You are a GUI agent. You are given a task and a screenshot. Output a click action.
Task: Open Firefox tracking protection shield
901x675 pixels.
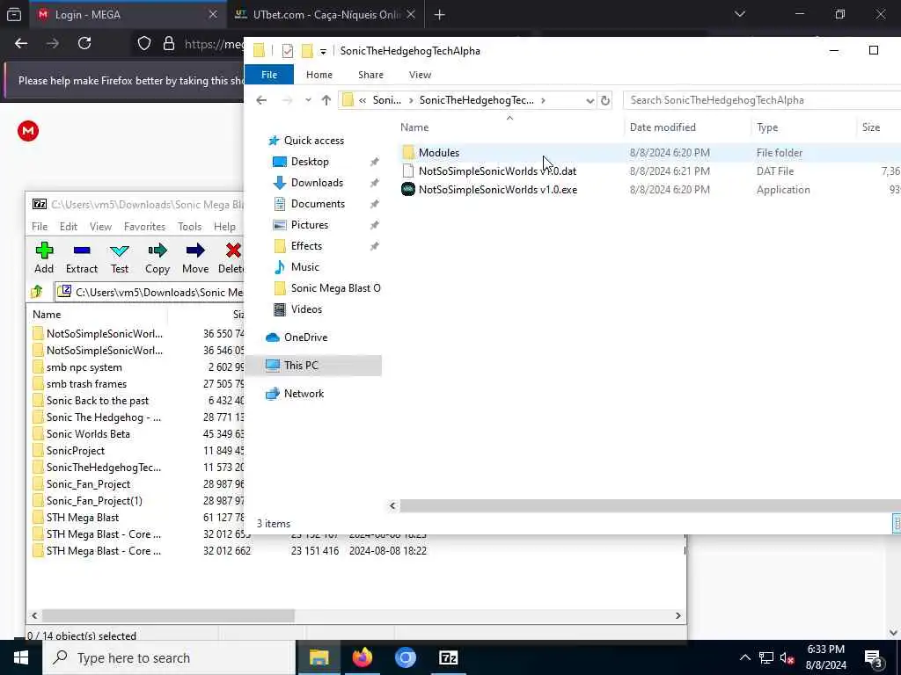pyautogui.click(x=143, y=43)
